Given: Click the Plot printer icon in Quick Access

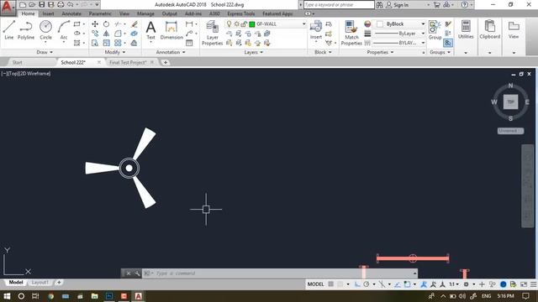Looking at the screenshot, I should tap(61, 5).
